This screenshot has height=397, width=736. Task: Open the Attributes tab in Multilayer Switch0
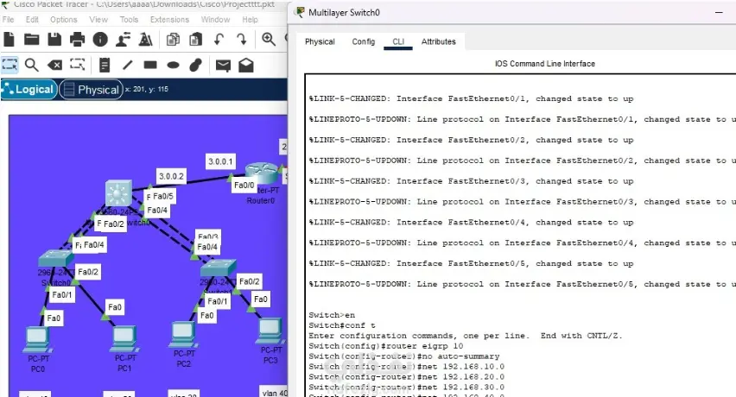point(439,41)
